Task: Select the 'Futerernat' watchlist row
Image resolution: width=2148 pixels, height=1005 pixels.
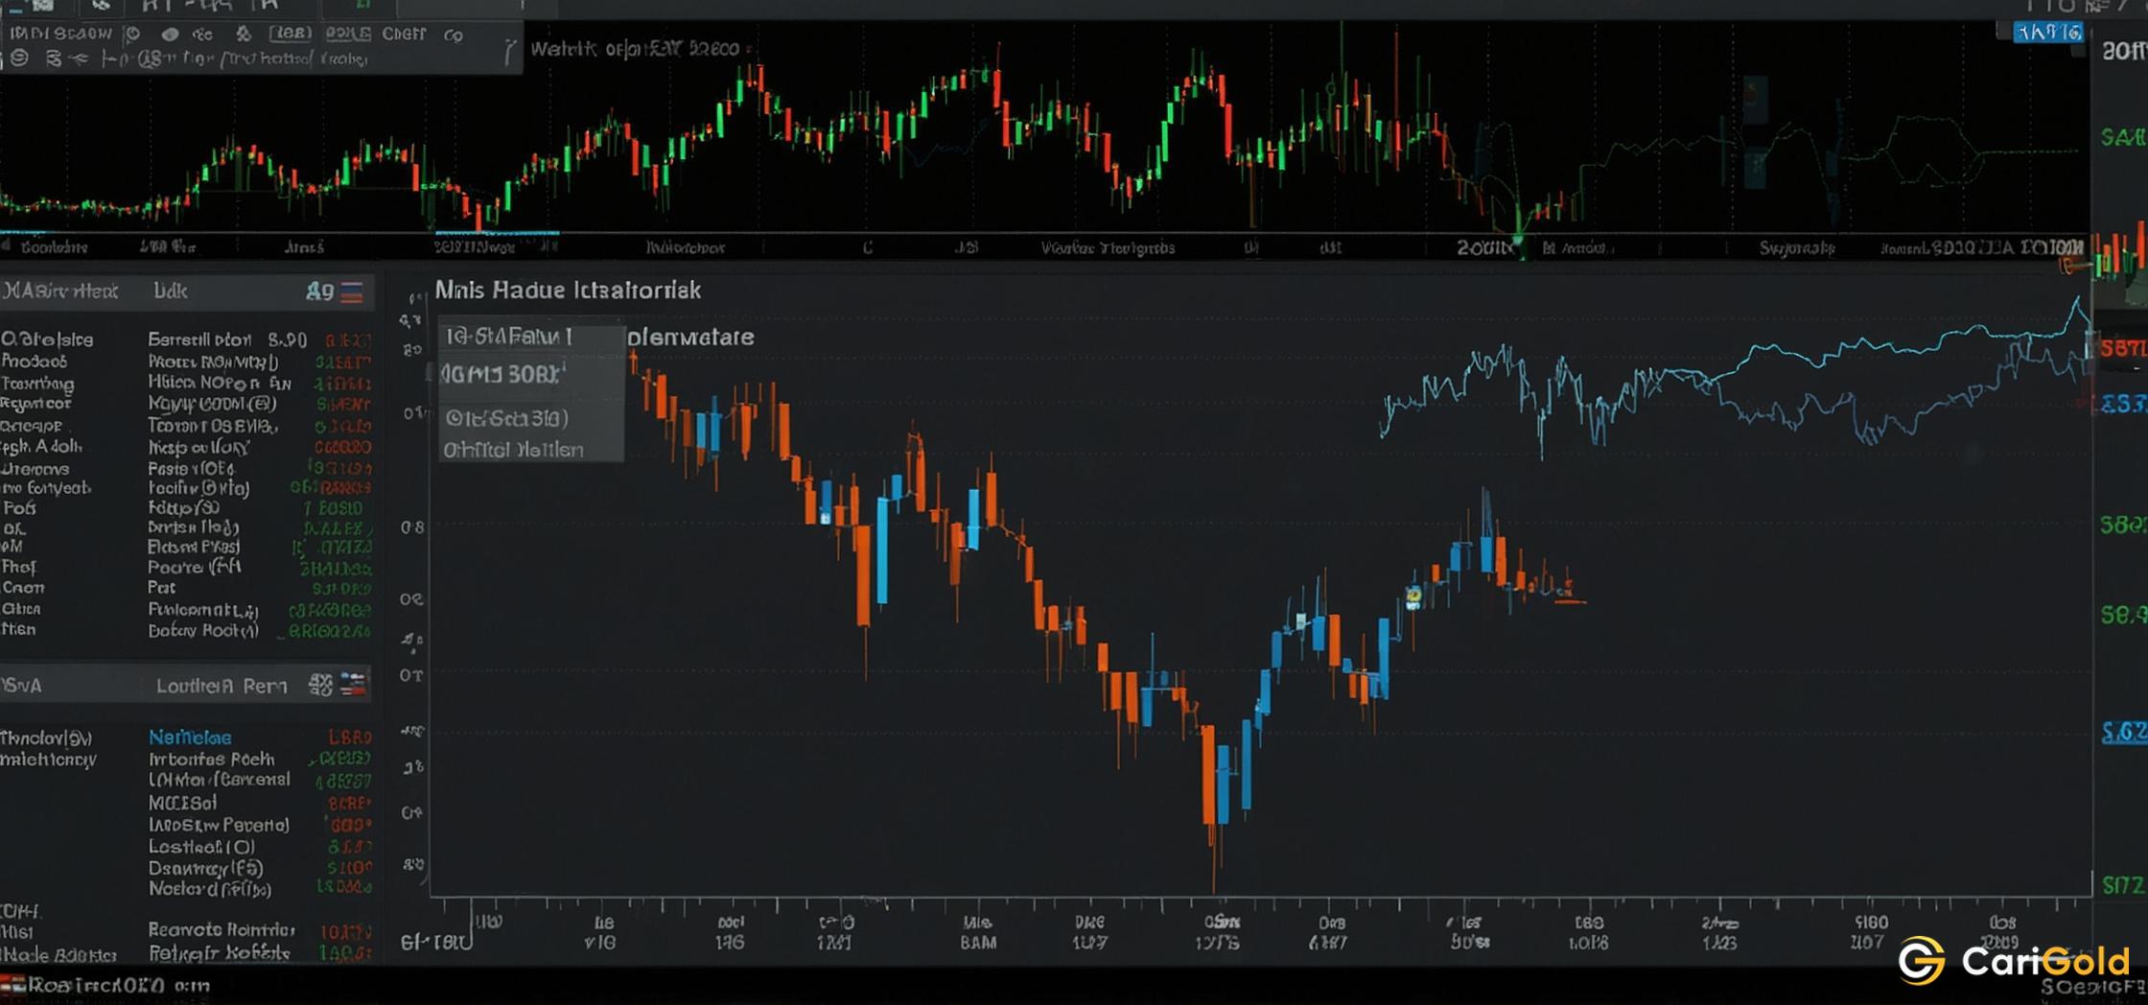Action: (x=186, y=610)
